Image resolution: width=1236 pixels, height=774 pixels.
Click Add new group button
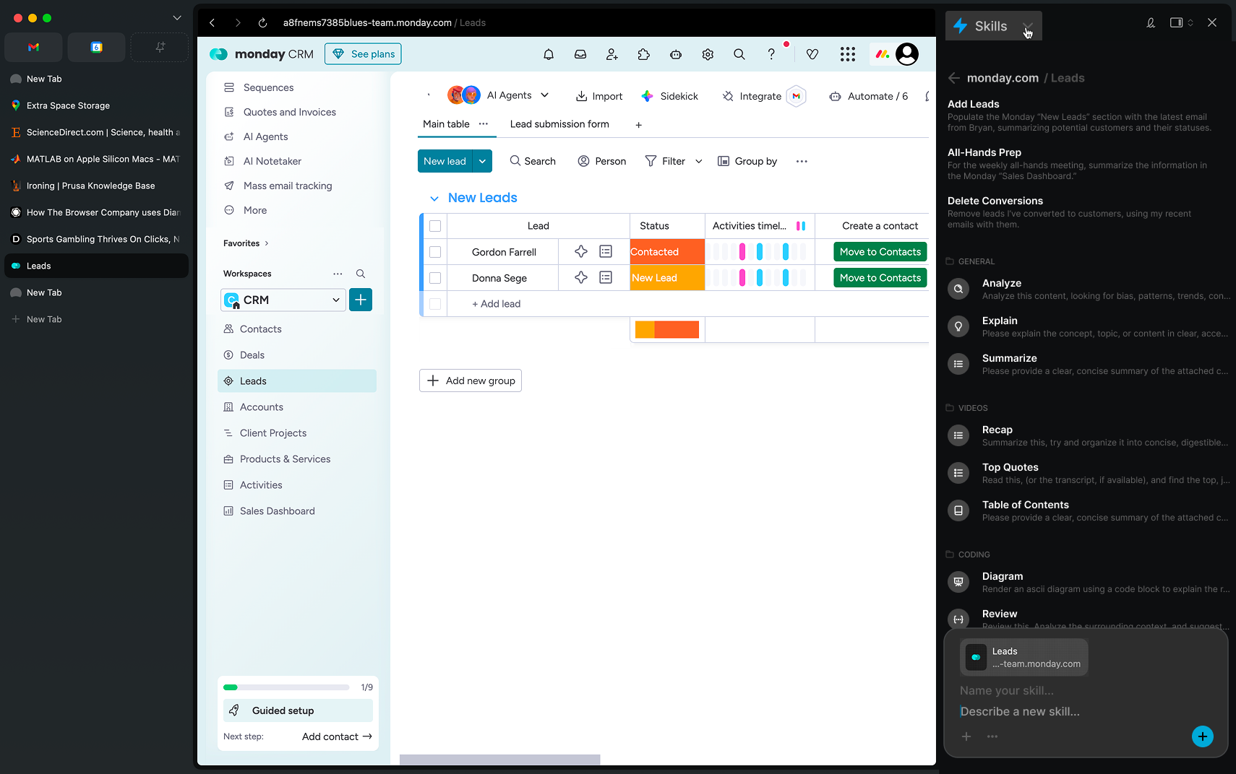[x=471, y=381]
